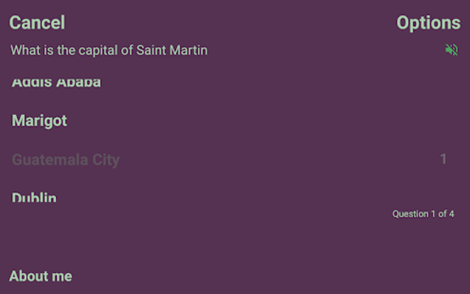This screenshot has width=470, height=294.
Task: Select Marigot as the answer
Action: coord(40,121)
